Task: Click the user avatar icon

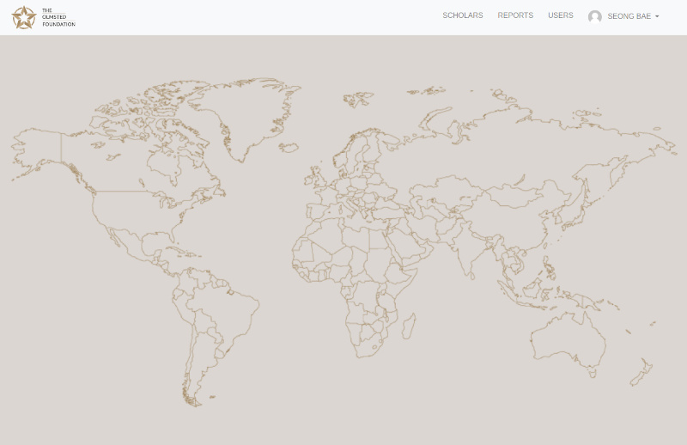Action: click(594, 16)
